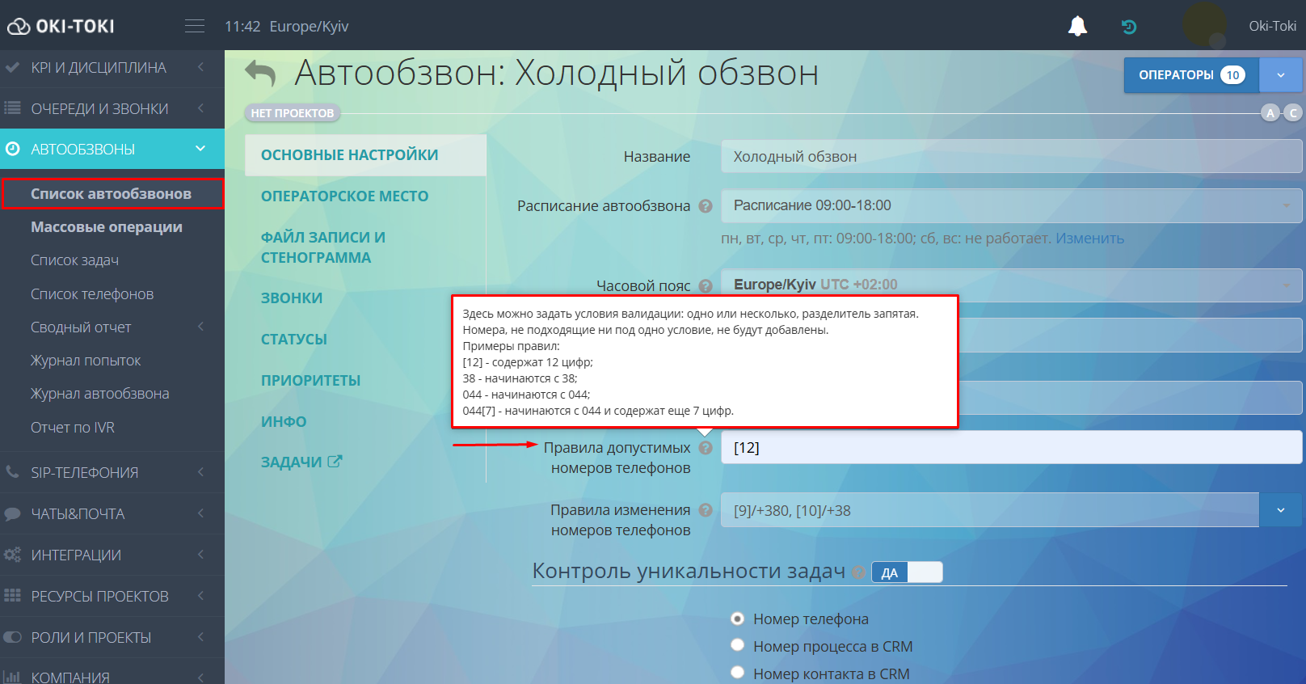Open help for Расписание автообзвона
This screenshot has height=684, width=1306.
tap(706, 206)
